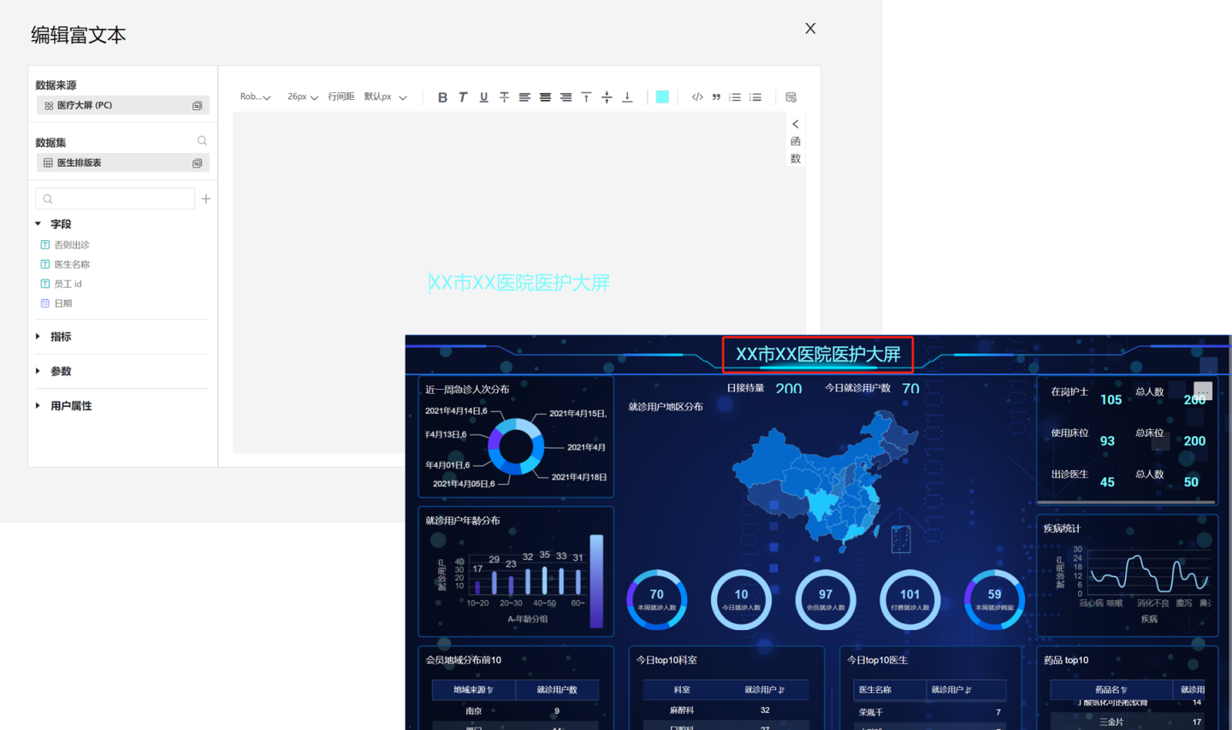Toggle underline text formatting
The image size is (1232, 730).
click(x=483, y=97)
